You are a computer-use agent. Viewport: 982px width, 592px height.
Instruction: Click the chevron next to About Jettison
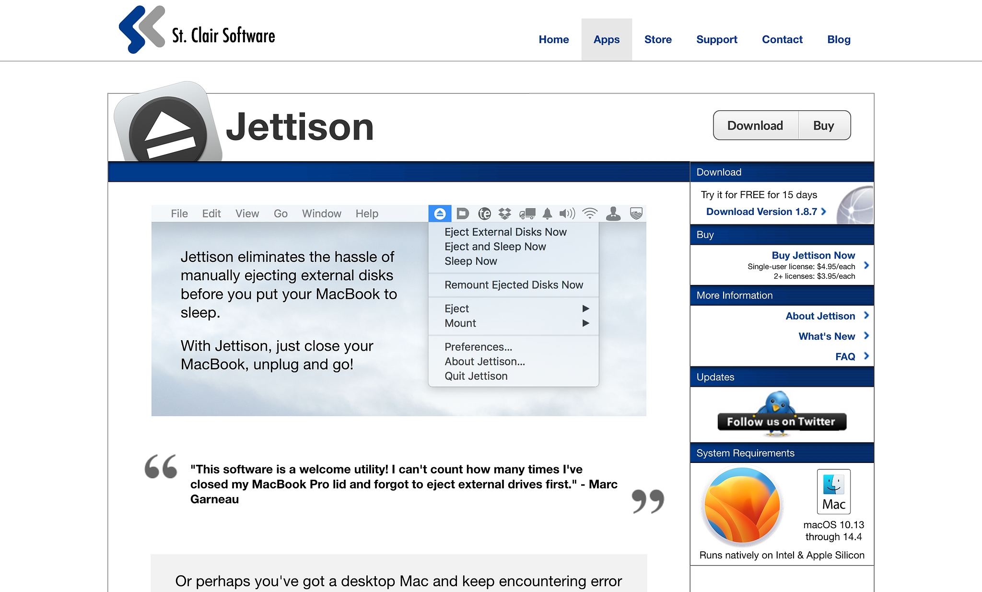click(x=866, y=316)
